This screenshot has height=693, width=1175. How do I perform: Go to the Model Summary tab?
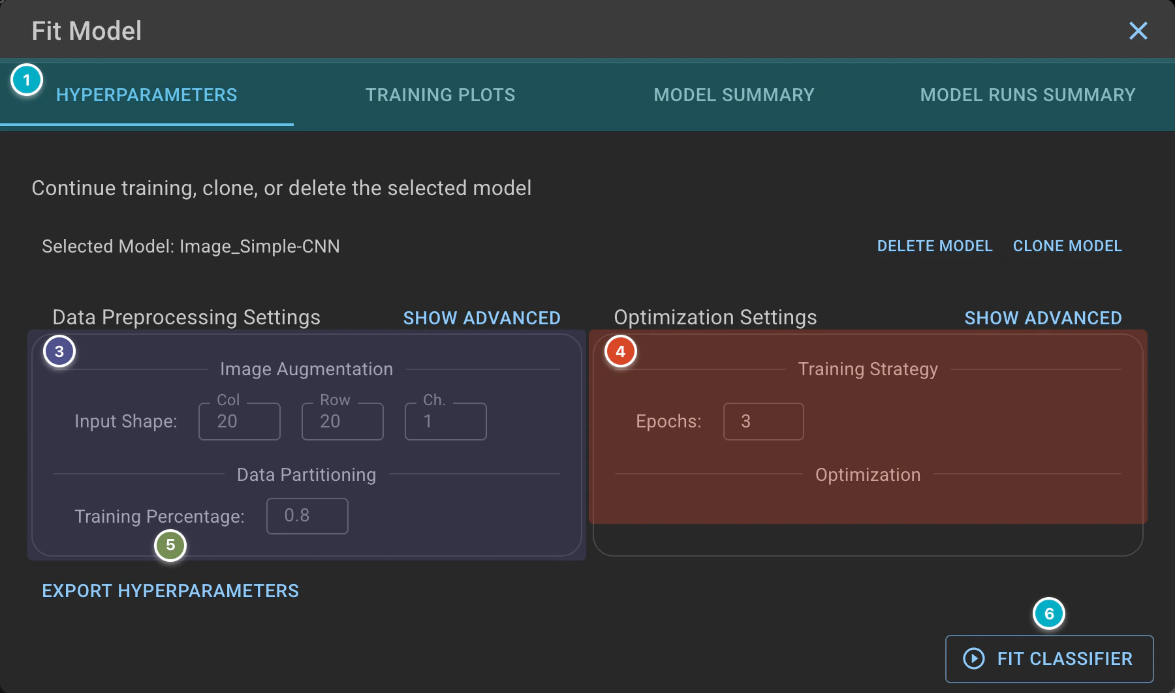pos(734,95)
